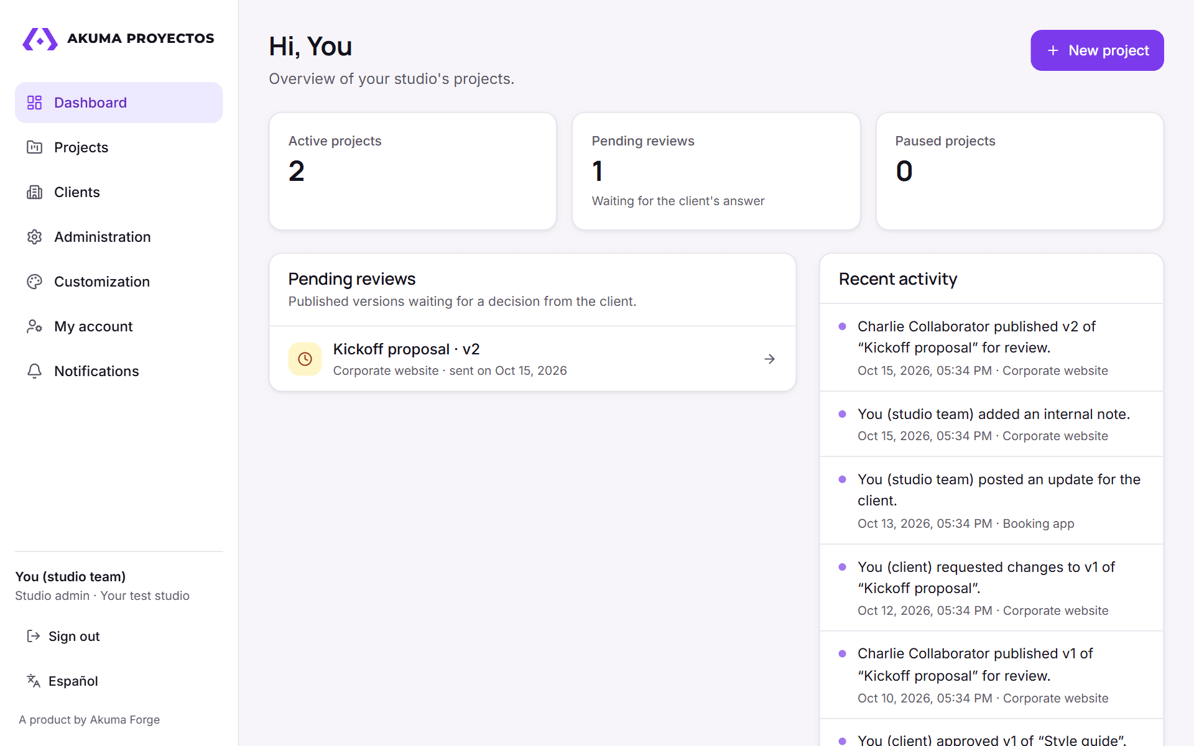
Task: Click 'requested changes to v1' activity entry
Action: (x=991, y=588)
